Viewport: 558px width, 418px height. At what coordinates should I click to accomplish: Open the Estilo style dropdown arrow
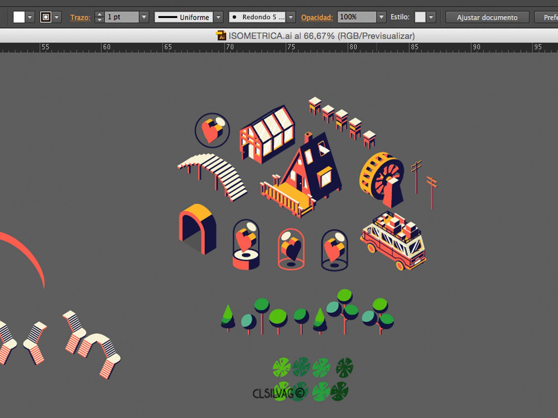click(x=431, y=17)
